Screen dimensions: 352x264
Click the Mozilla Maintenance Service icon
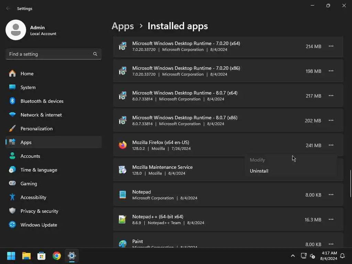coord(122,170)
